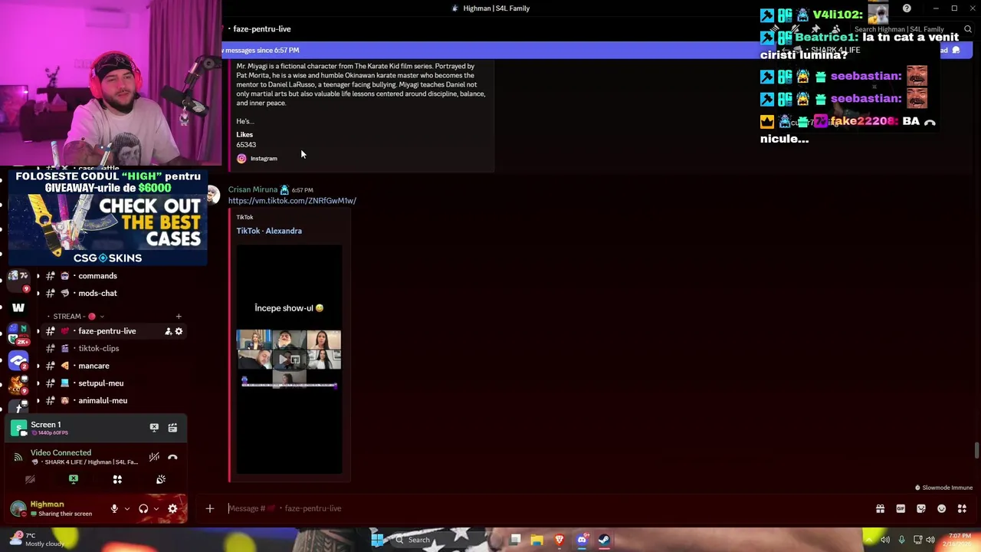Image resolution: width=981 pixels, height=552 pixels.
Task: Search in Highman | S4L Family field
Action: click(910, 29)
